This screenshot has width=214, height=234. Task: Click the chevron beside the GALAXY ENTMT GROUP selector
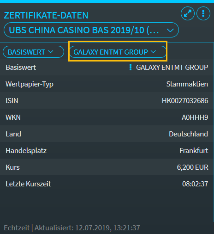[153, 52]
